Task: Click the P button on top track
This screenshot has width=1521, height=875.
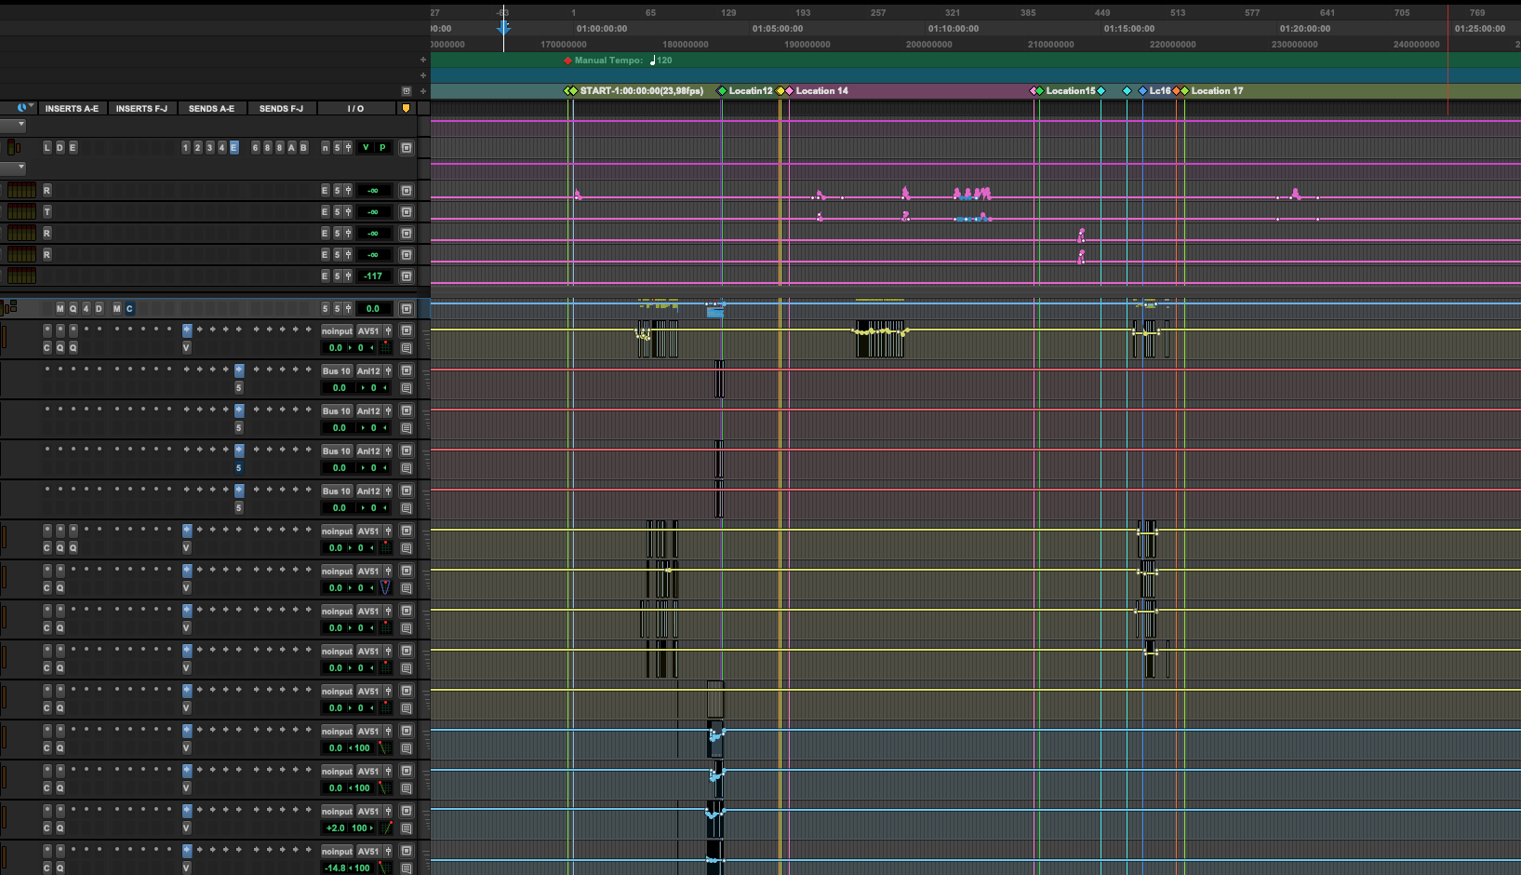Action: (382, 148)
